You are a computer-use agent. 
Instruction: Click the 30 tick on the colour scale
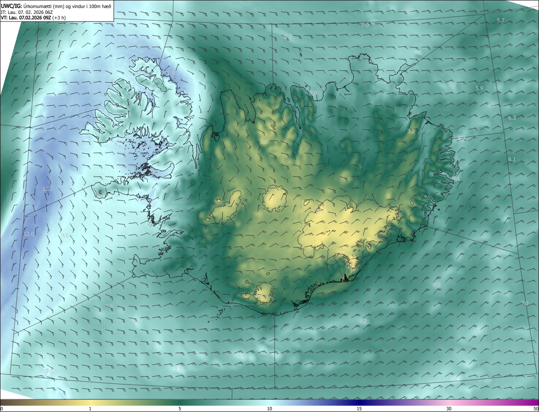(449, 409)
